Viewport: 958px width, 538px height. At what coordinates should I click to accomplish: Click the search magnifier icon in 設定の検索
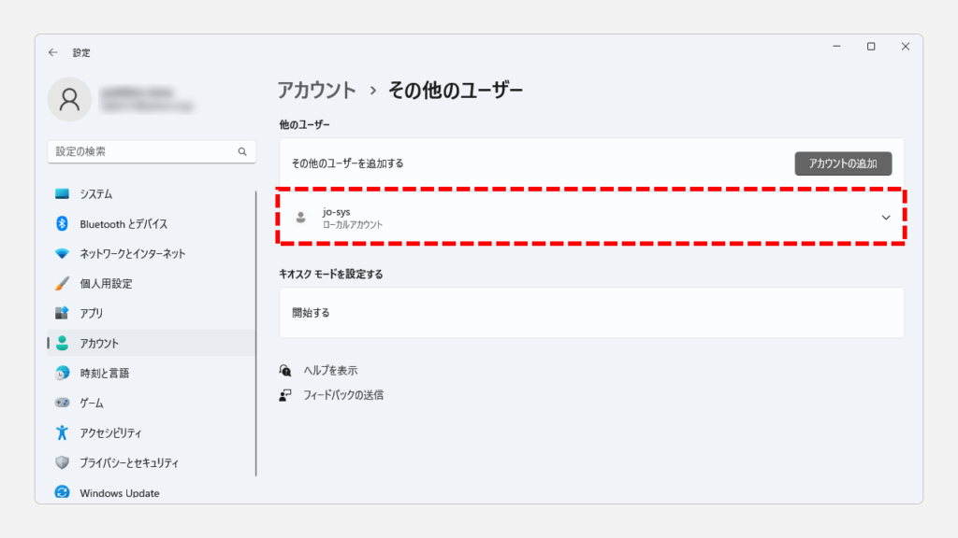[x=242, y=151]
